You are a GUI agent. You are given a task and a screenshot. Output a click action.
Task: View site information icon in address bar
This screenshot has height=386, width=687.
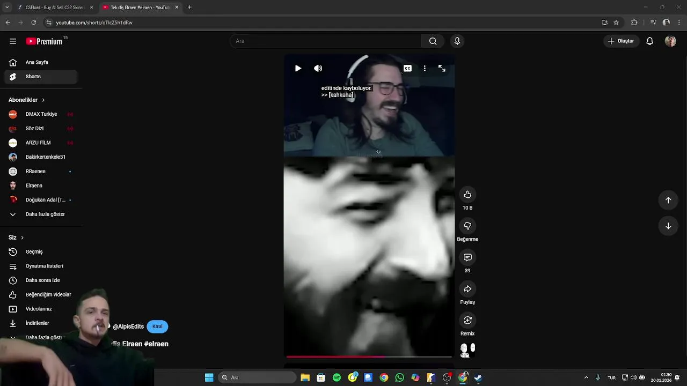pyautogui.click(x=49, y=23)
